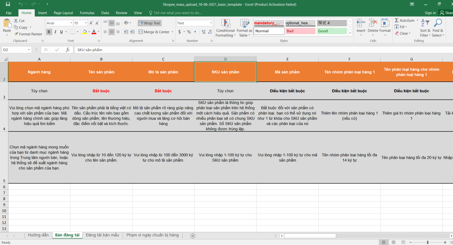The width and height of the screenshot is (453, 245).
Task: Toggle Bold formatting
Action: click(49, 32)
